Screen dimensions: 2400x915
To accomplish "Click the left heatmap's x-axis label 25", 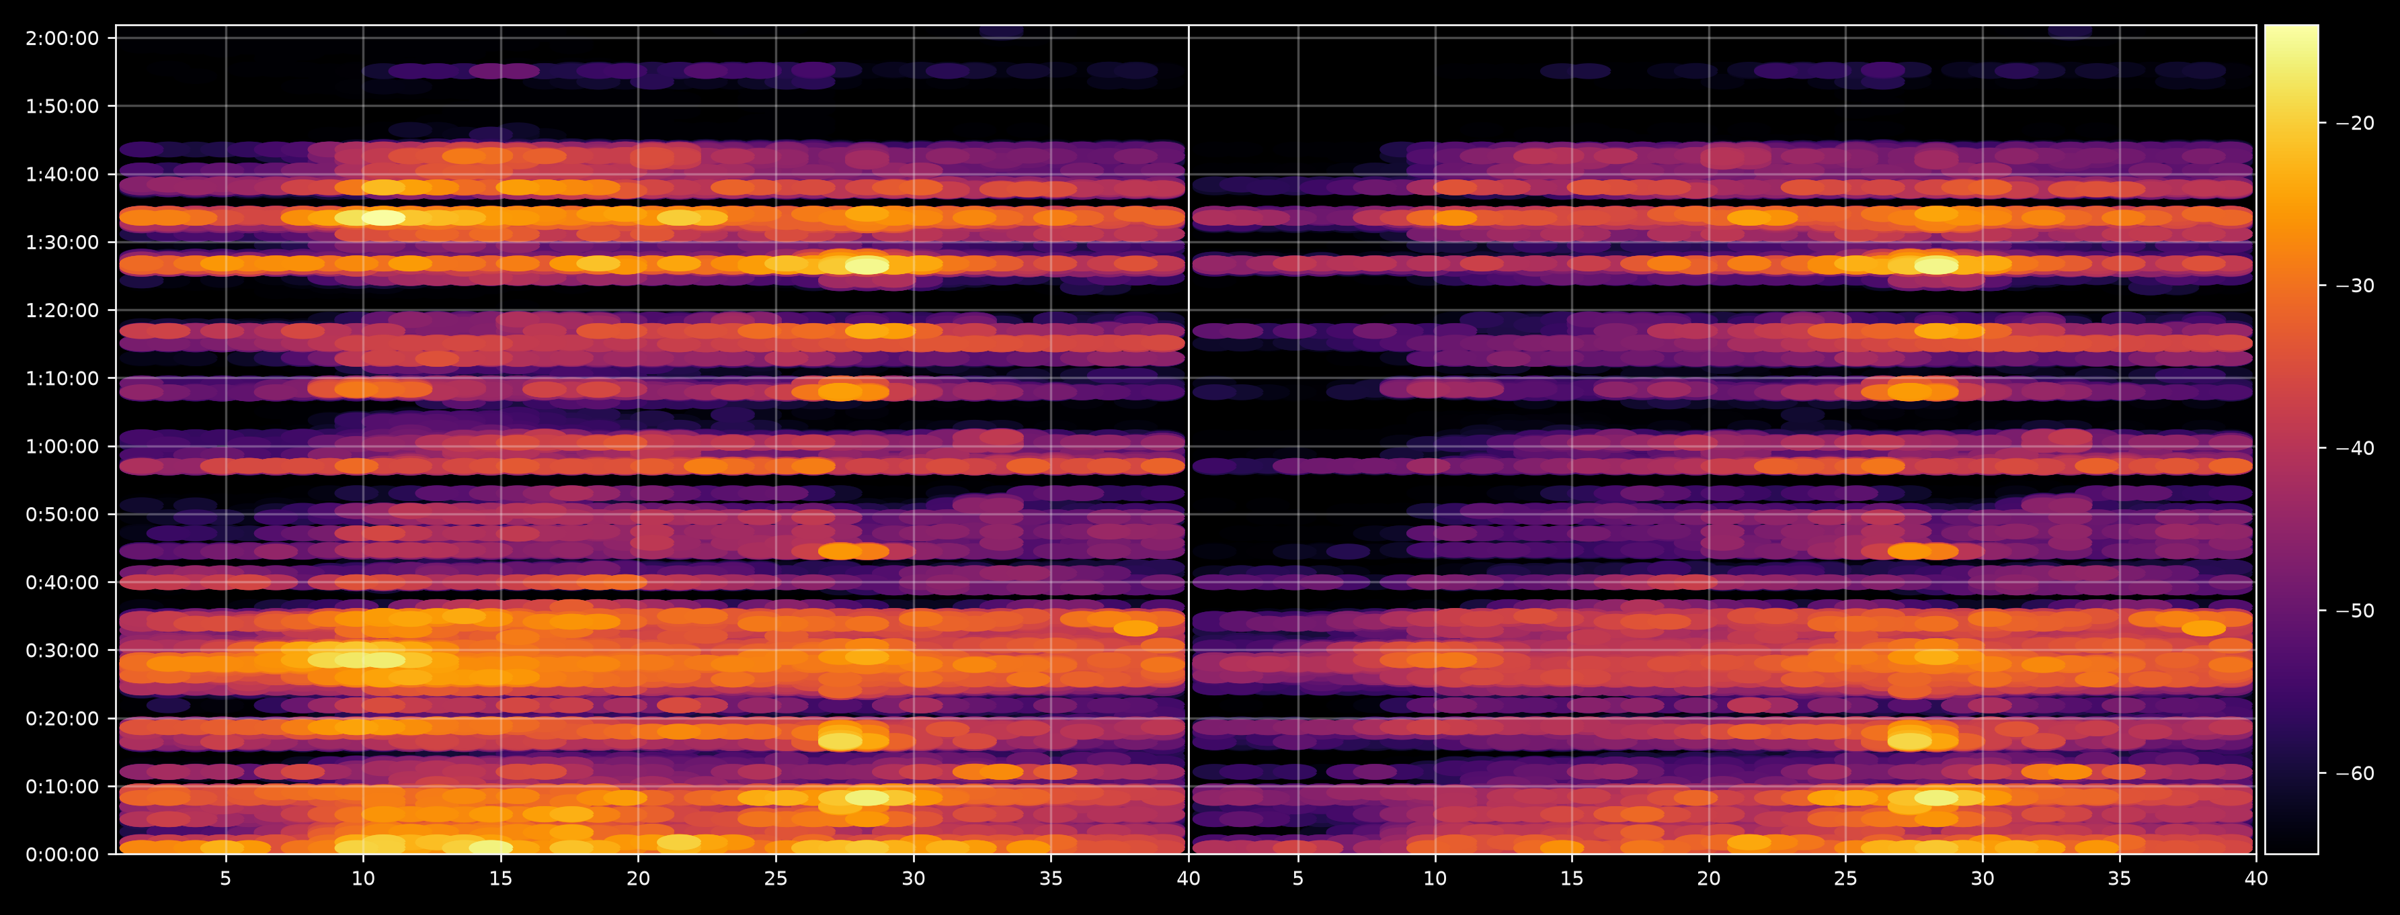I will pos(776,878).
